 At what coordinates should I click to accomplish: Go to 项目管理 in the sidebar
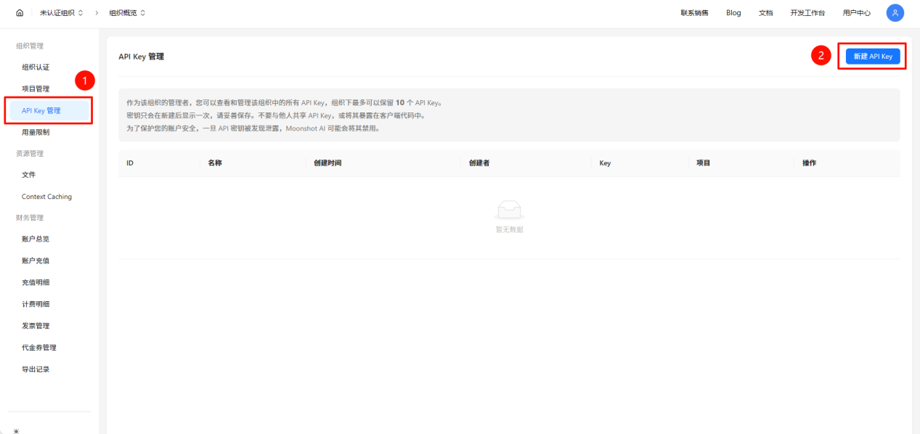(36, 89)
